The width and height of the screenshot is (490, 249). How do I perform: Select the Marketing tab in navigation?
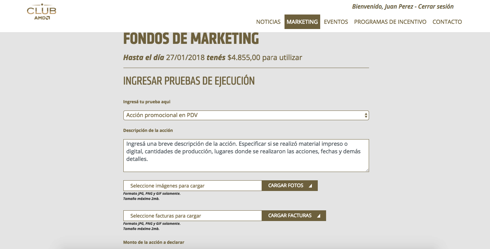302,22
